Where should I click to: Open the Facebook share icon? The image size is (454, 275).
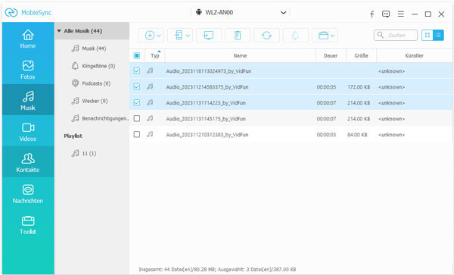[372, 14]
